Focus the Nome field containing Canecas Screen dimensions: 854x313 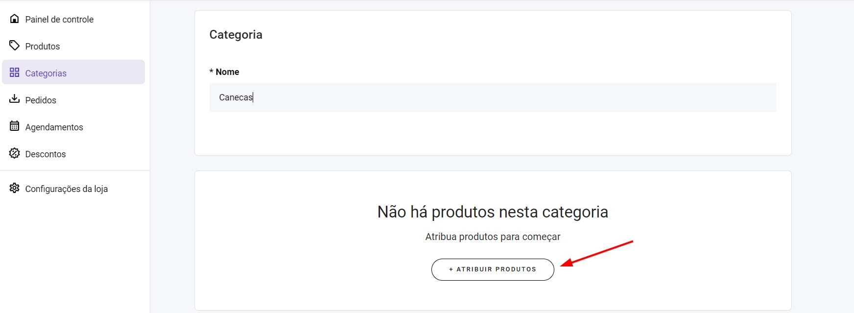tap(493, 97)
